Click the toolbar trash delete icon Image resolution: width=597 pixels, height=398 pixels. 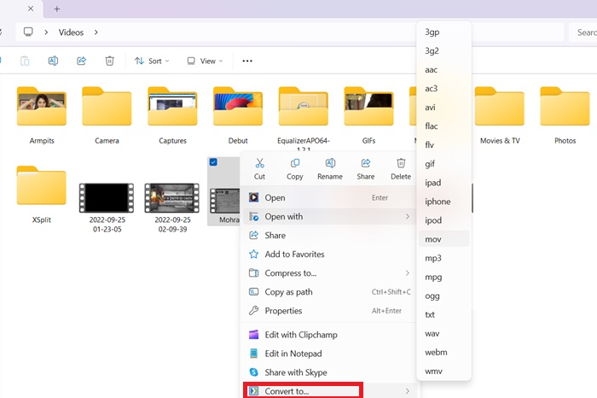tap(110, 61)
